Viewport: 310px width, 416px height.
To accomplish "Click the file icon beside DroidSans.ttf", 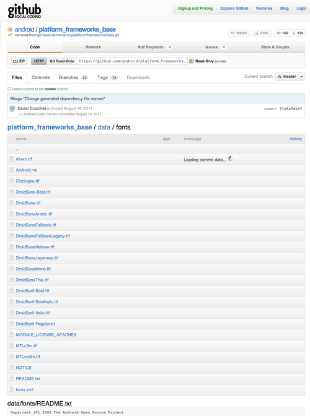I will pos(11,202).
